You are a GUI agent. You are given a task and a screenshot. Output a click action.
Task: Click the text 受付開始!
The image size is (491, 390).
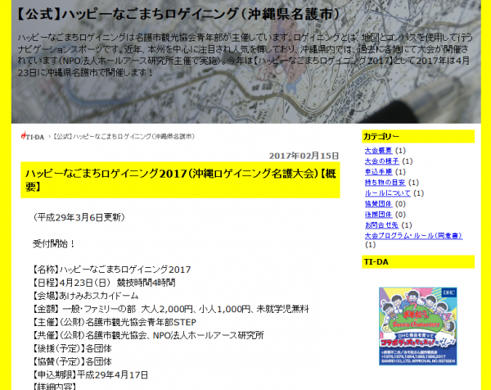pos(54,243)
